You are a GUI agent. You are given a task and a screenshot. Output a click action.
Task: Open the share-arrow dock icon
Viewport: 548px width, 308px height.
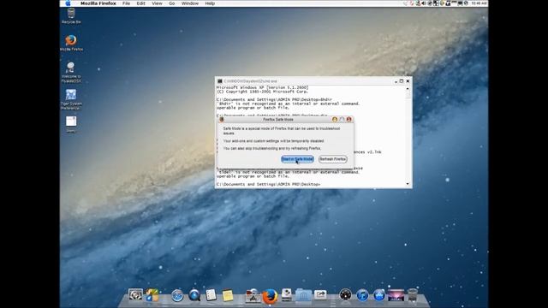click(x=320, y=295)
